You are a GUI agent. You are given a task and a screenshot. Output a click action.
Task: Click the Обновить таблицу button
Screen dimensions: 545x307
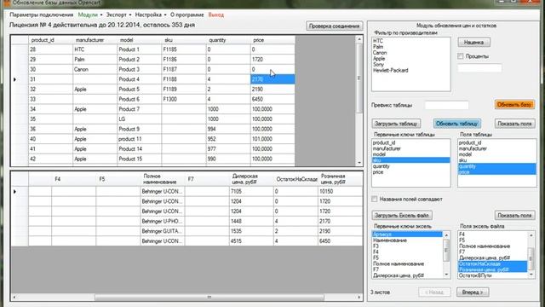coord(456,124)
